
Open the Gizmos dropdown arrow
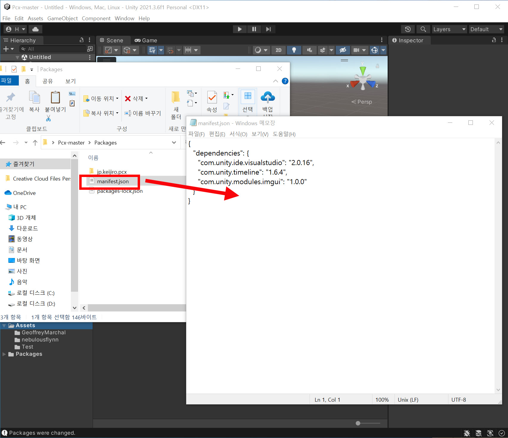click(383, 50)
